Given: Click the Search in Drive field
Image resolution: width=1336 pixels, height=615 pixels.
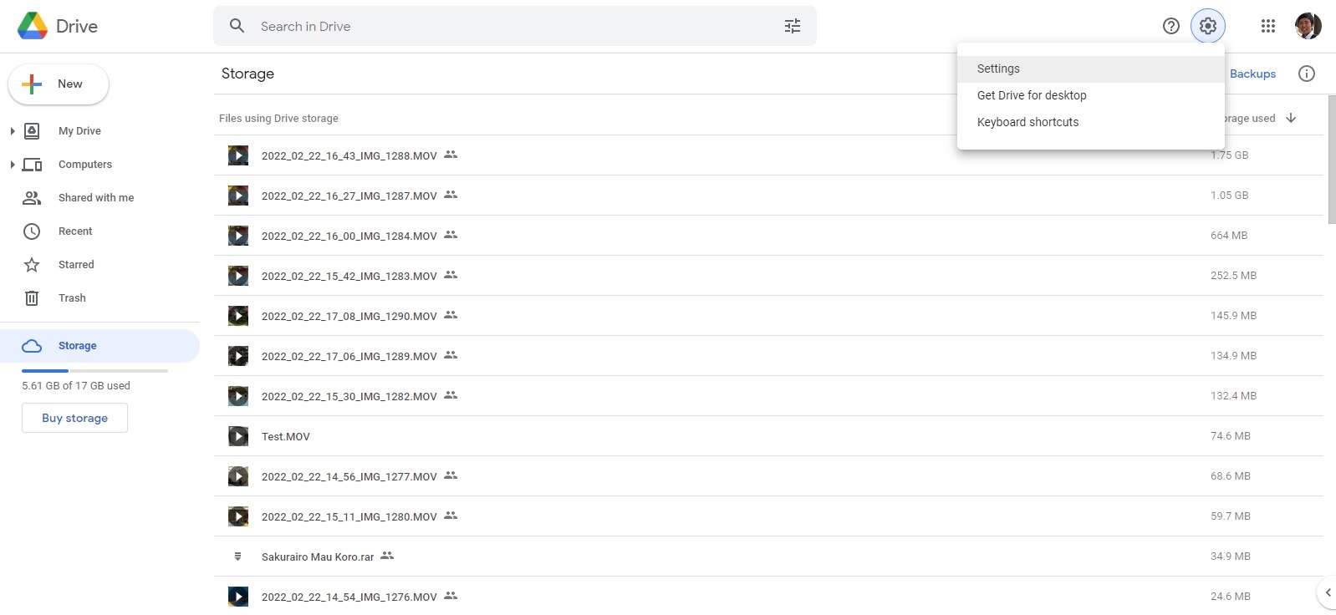Looking at the screenshot, I should (502, 26).
